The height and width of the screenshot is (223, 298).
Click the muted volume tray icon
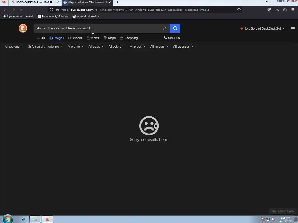coord(273,220)
